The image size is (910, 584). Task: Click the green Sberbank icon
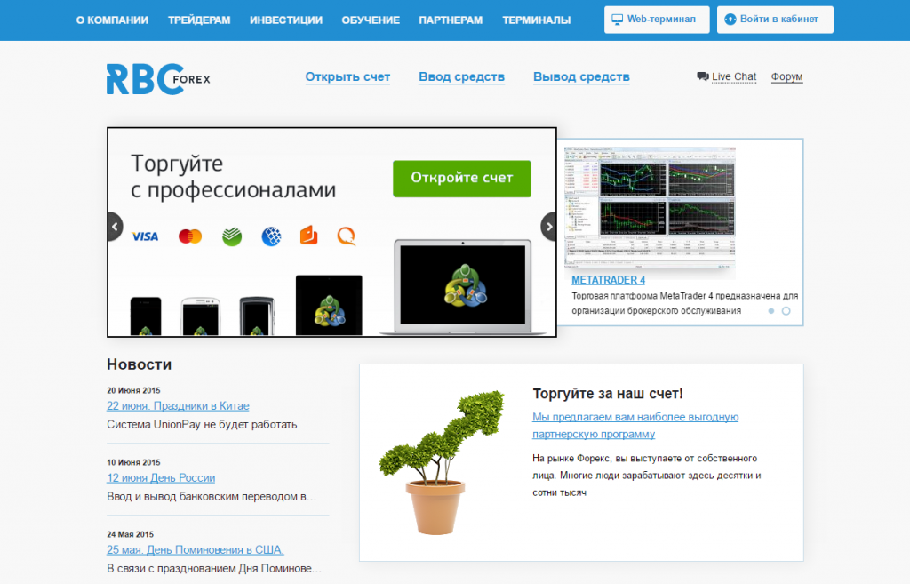pyautogui.click(x=232, y=236)
